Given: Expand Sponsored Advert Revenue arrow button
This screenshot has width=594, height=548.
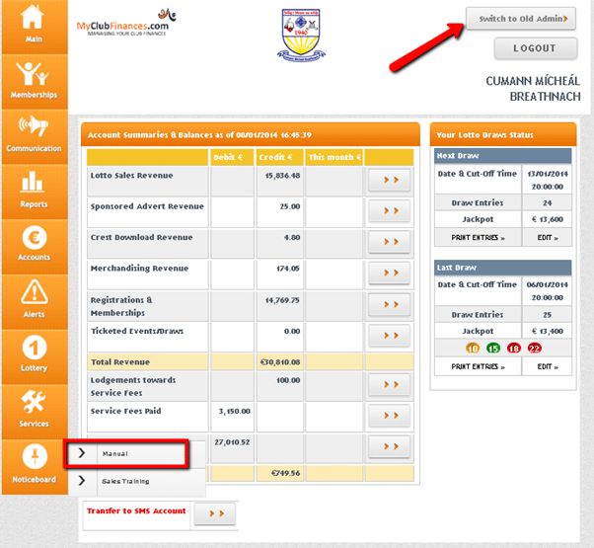Looking at the screenshot, I should click(x=388, y=211).
